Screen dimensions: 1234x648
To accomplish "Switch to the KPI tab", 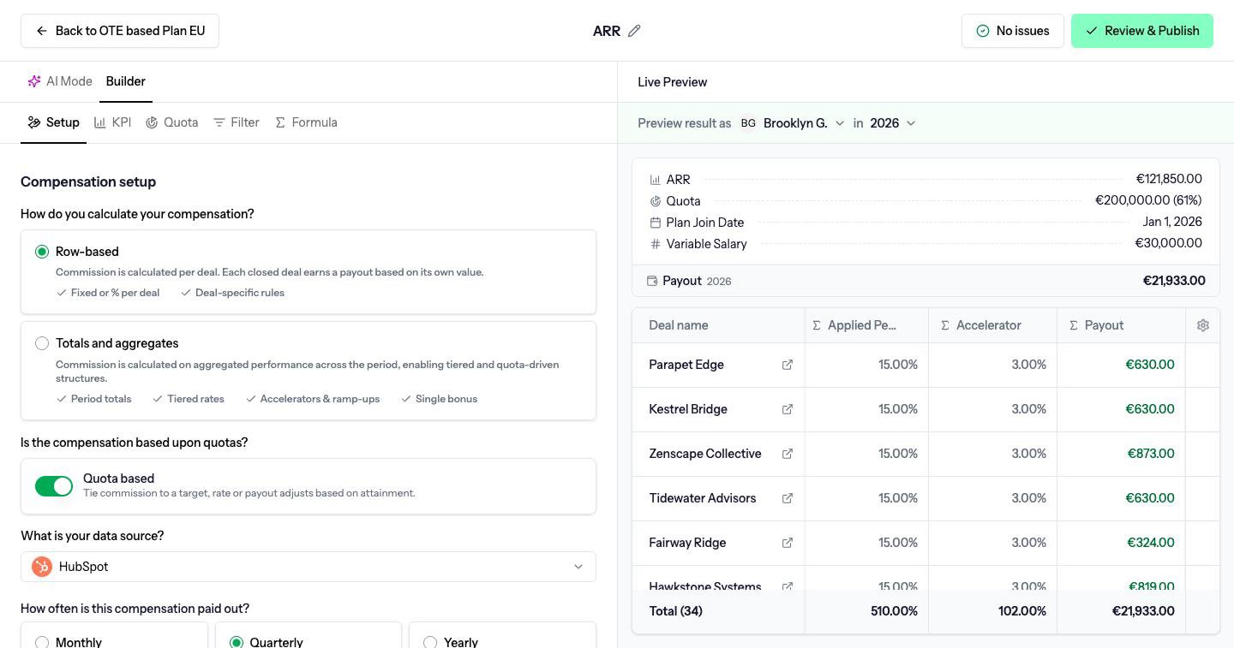I will 112,122.
